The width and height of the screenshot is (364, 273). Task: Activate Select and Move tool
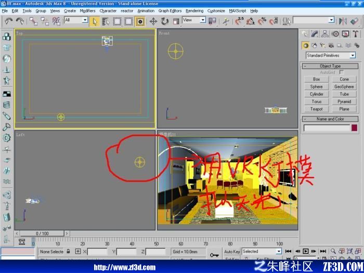pyautogui.click(x=153, y=22)
